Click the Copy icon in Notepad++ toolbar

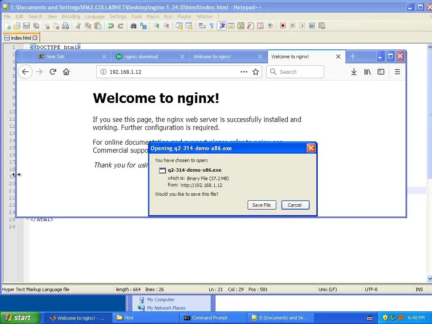(88, 26)
